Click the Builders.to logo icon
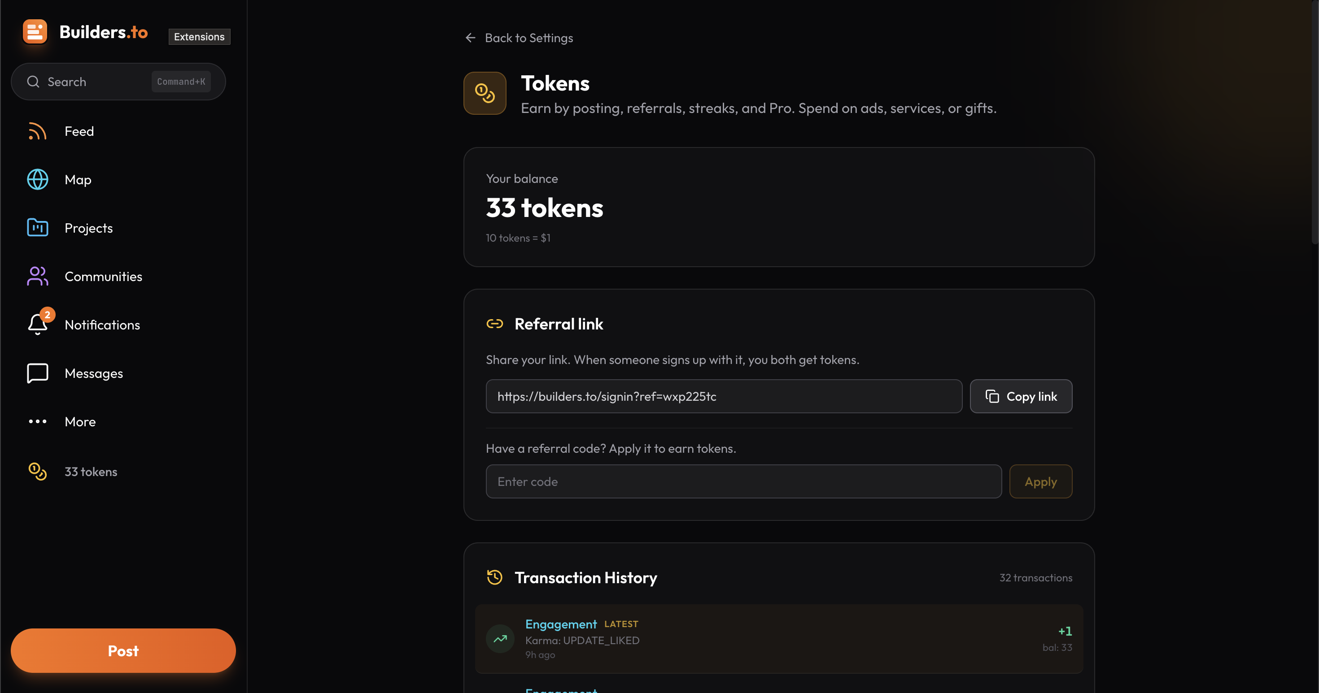The image size is (1319, 693). (35, 32)
